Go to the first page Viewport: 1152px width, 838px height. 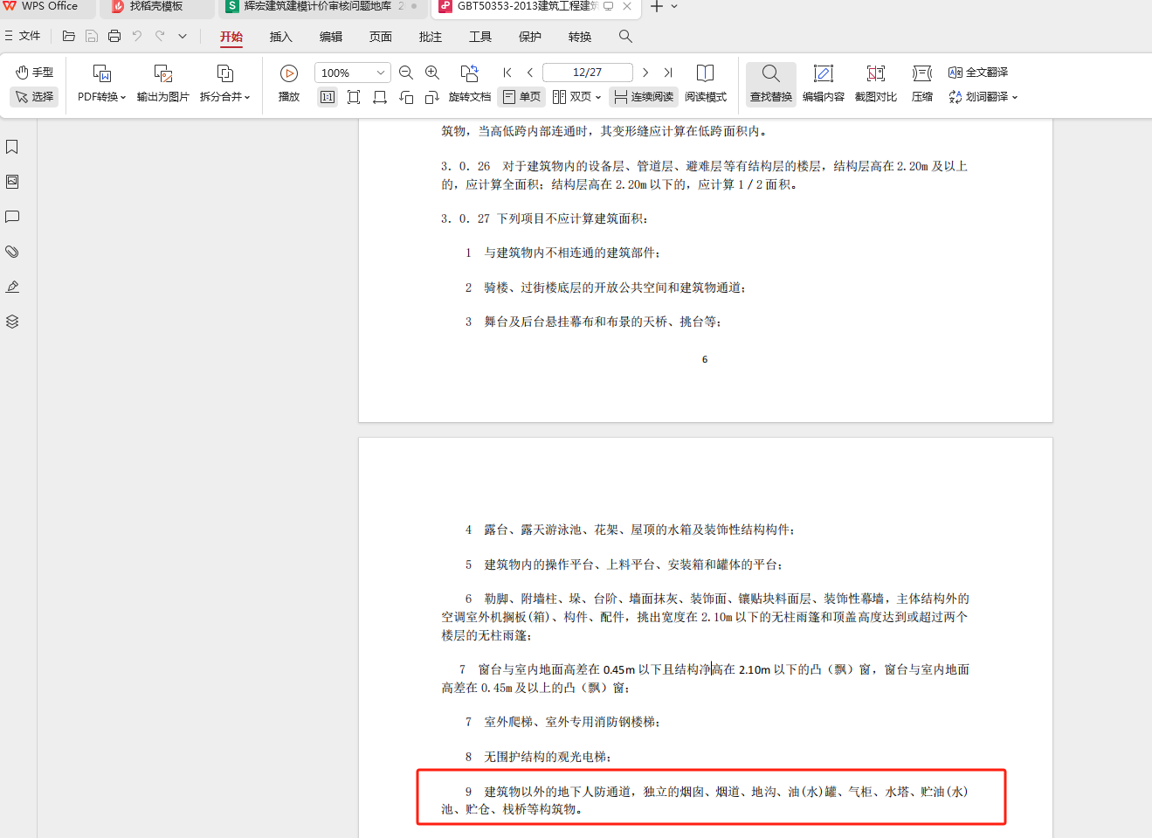507,73
